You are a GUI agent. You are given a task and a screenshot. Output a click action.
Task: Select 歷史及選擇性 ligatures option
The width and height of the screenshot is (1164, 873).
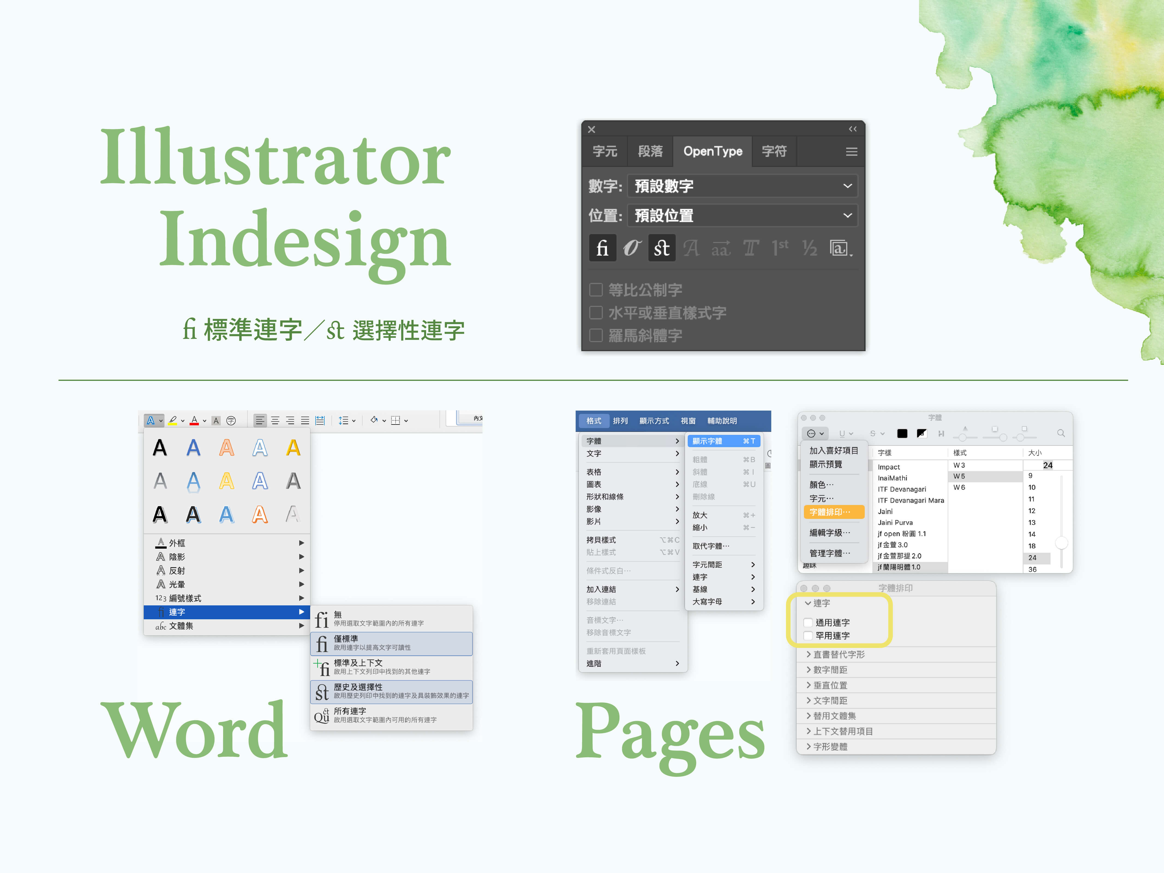coord(391,692)
